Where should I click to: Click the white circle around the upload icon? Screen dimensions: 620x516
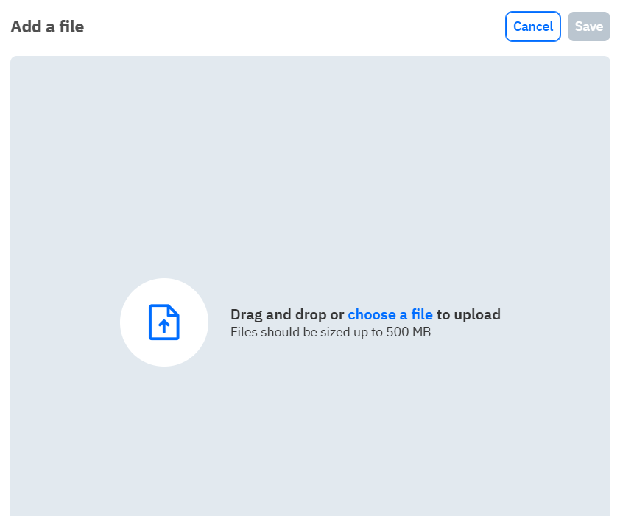164,322
